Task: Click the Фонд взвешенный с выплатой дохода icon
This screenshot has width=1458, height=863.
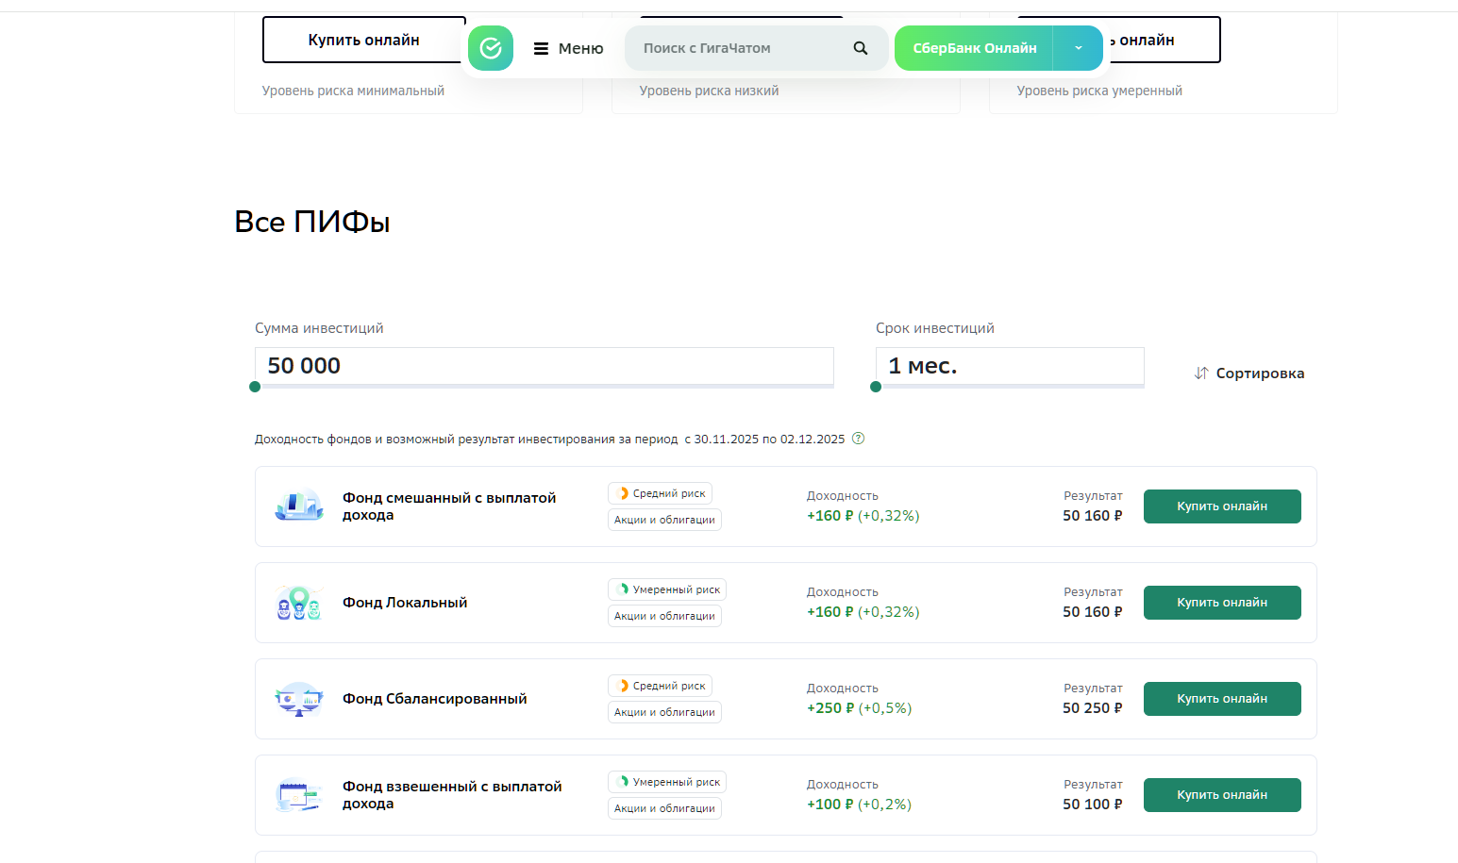Action: point(298,795)
